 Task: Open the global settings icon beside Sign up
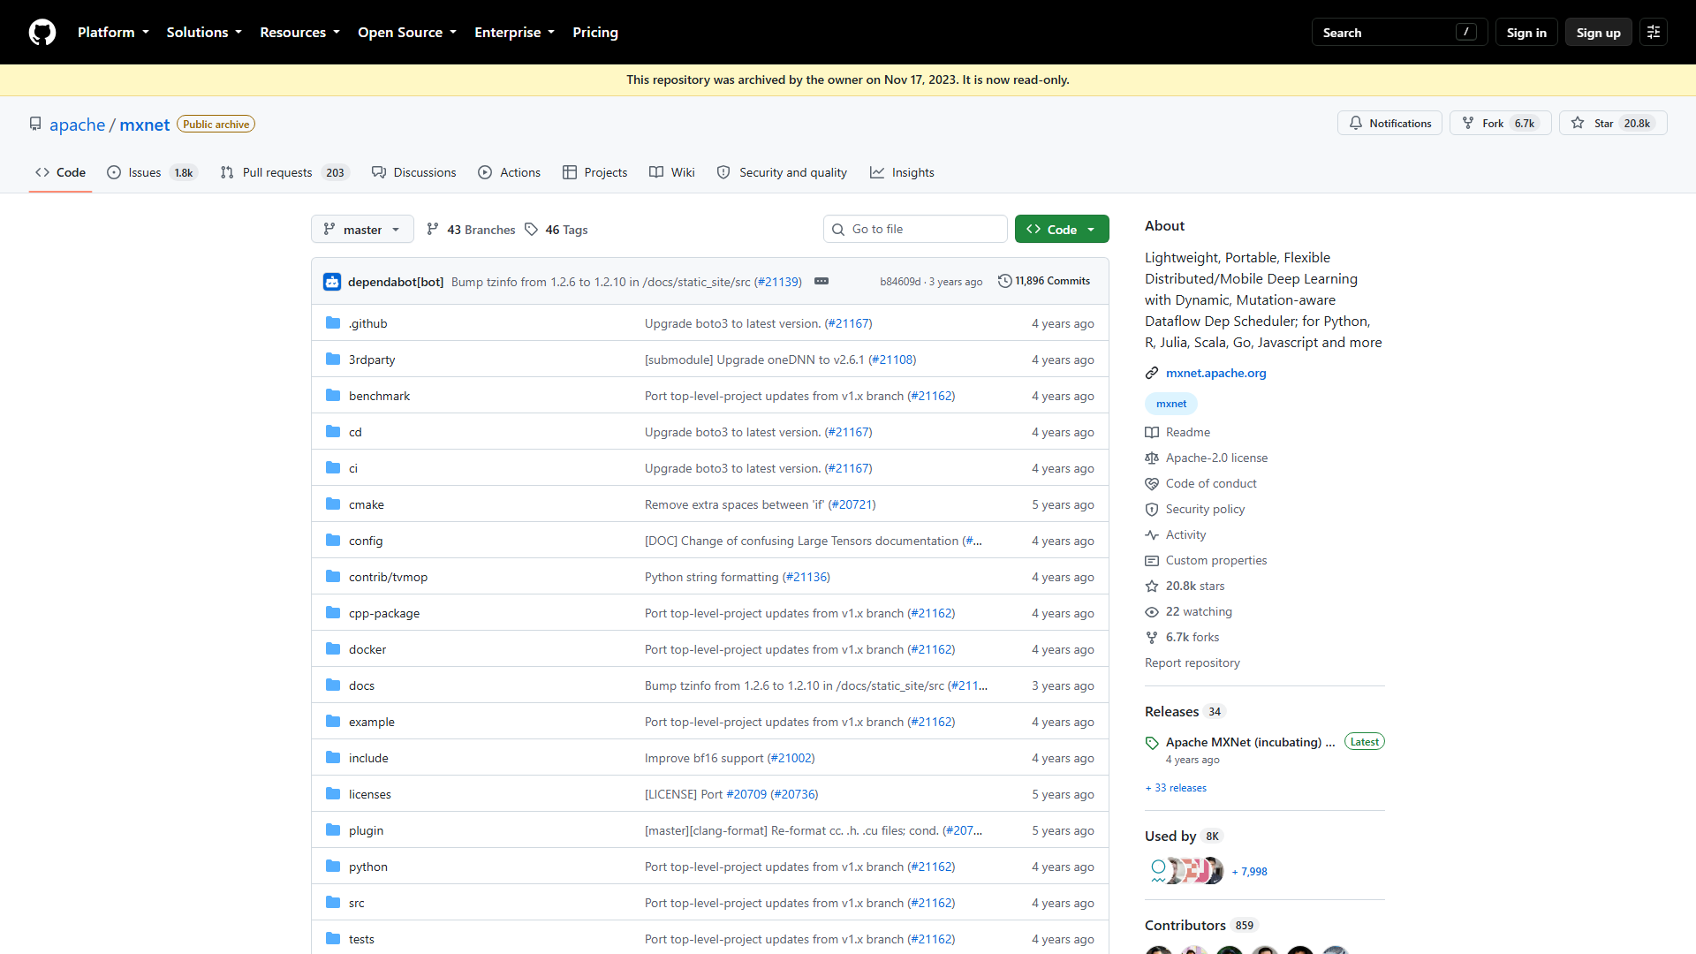(1653, 33)
